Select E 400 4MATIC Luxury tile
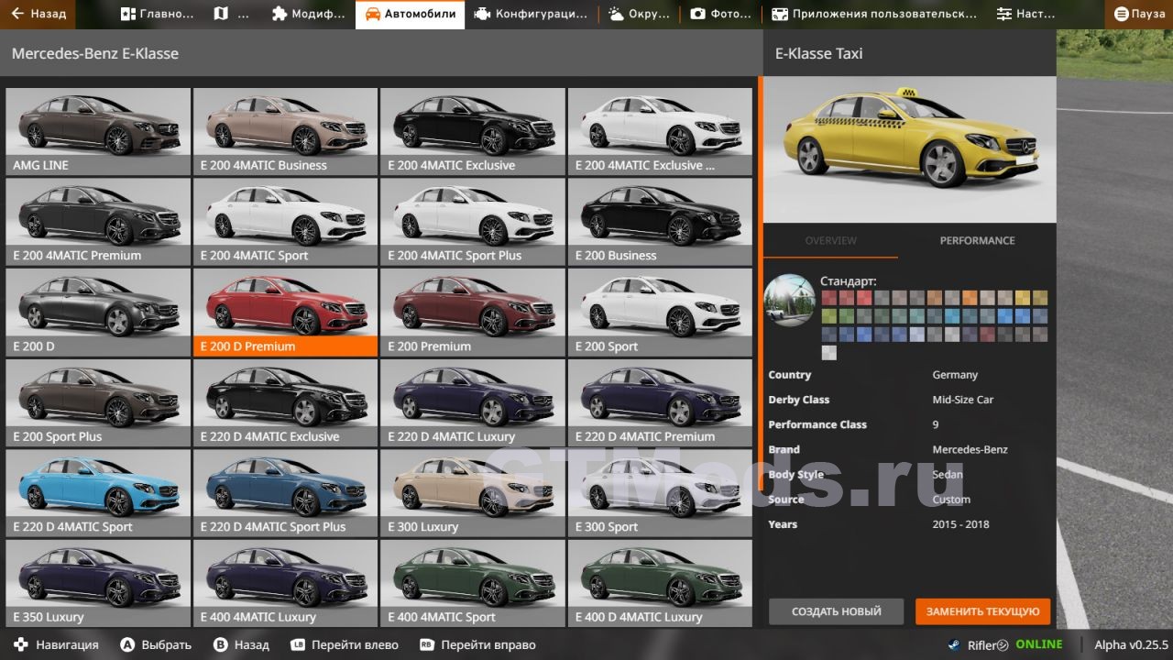This screenshot has width=1173, height=660. click(285, 583)
